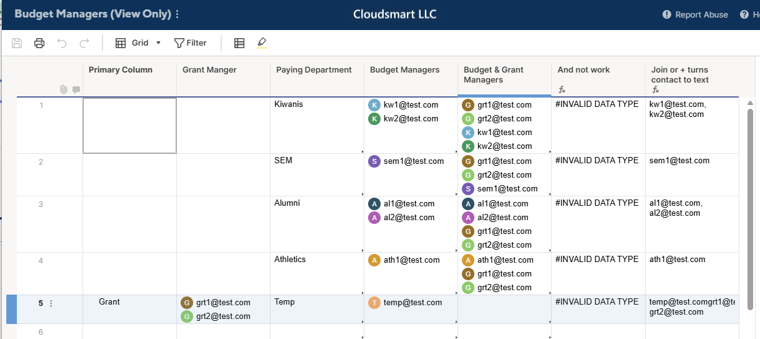The image size is (760, 339).
Task: Click joined text cell ath1@test.com in last column
Action: pyautogui.click(x=692, y=273)
